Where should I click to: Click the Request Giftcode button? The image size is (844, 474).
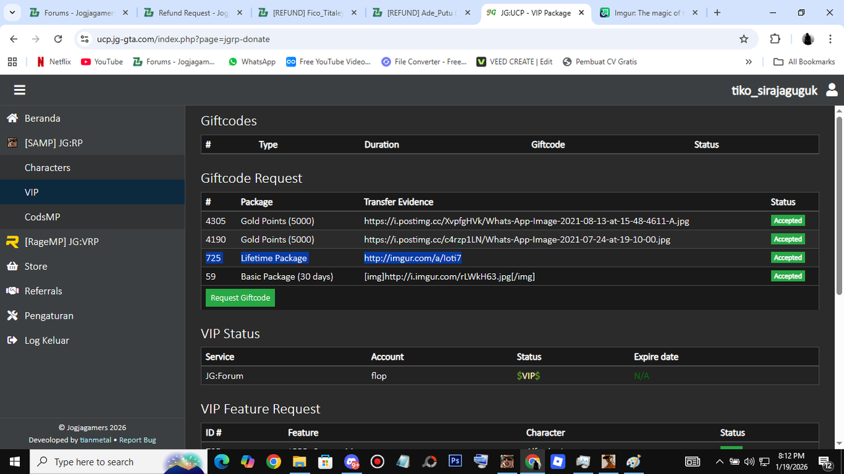pyautogui.click(x=240, y=298)
